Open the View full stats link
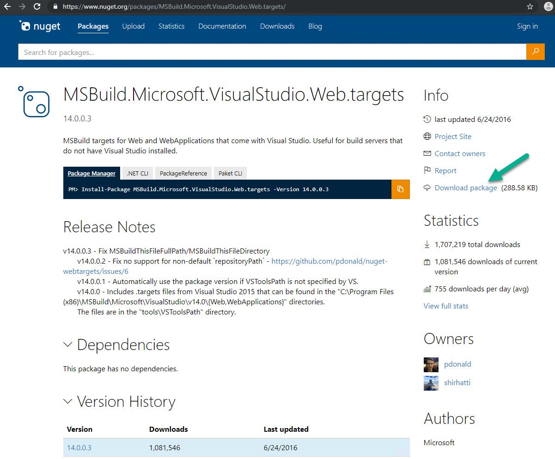The height and width of the screenshot is (459, 555). 445,306
